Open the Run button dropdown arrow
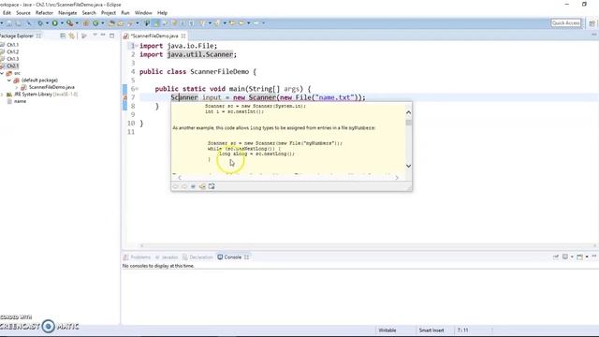The height and width of the screenshot is (337, 599). click(x=62, y=23)
